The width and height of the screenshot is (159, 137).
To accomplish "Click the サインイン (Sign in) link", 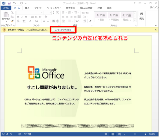I will pos(154,7).
